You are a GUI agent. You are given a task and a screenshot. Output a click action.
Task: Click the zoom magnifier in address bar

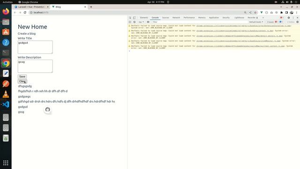coord(245,13)
